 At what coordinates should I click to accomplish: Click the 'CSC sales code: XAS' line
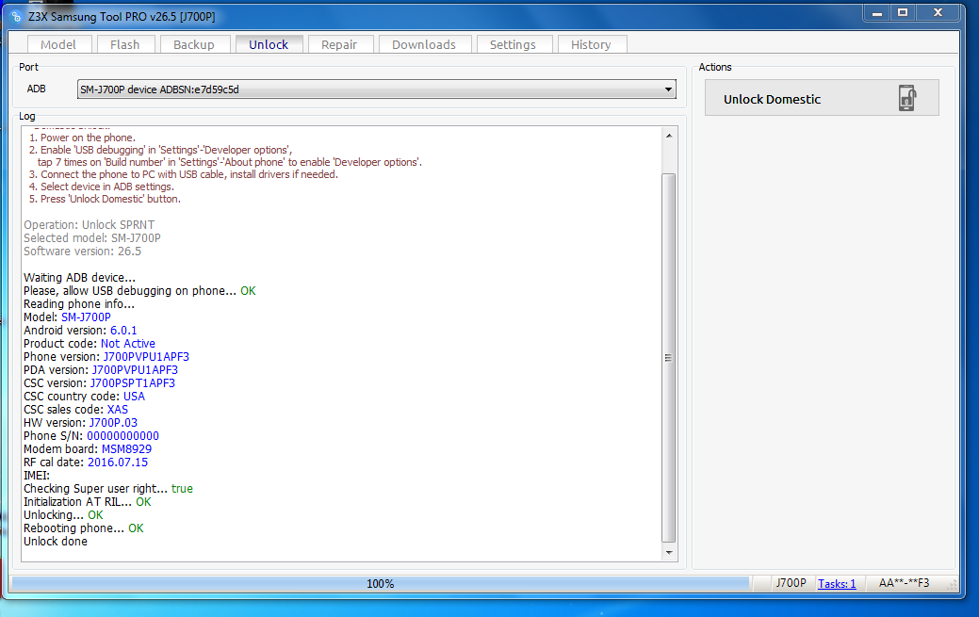[x=75, y=410]
